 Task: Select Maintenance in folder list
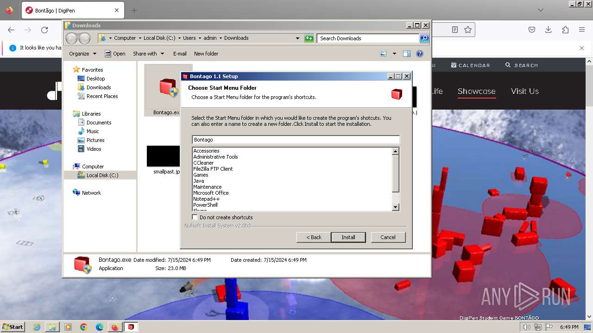click(x=207, y=187)
